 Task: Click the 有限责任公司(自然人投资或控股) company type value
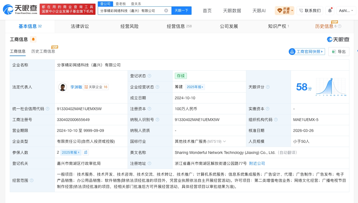(x=86, y=142)
